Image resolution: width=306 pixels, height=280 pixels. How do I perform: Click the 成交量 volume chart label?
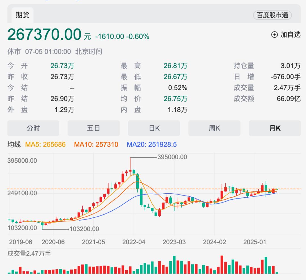[x=29, y=253]
